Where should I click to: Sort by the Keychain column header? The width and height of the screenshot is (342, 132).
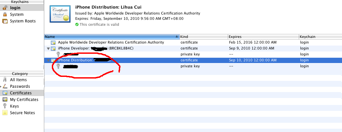point(321,37)
